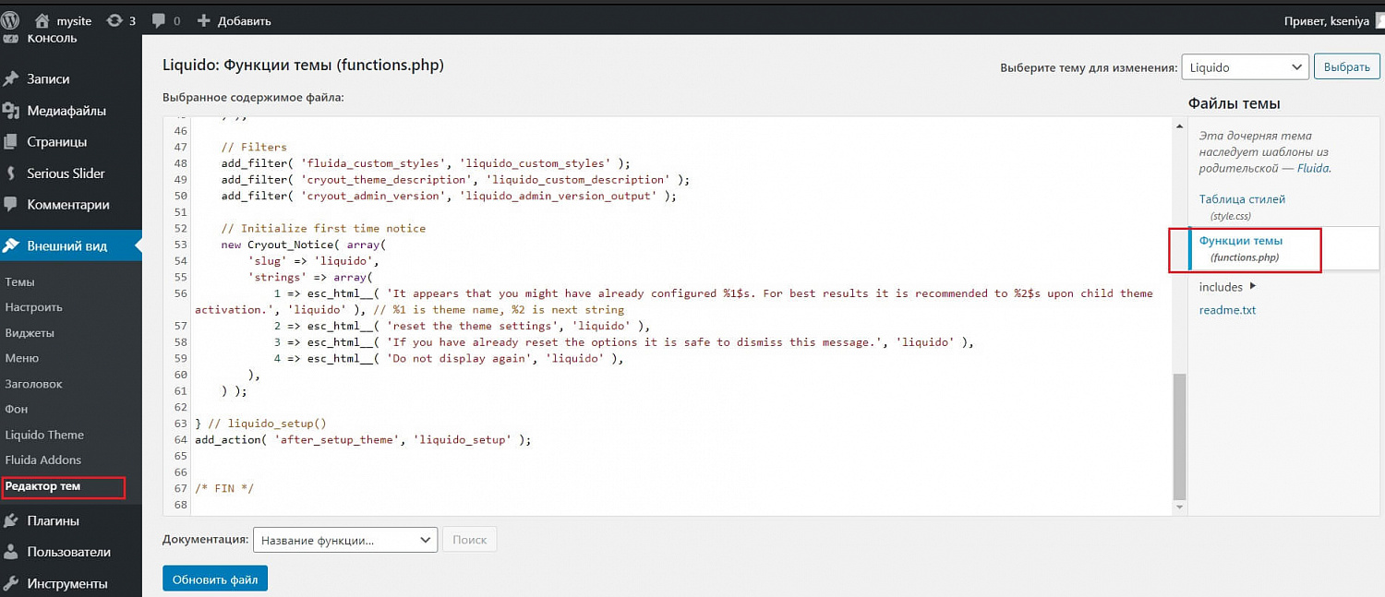Click the Выбрать button
The image size is (1385, 597).
pyautogui.click(x=1346, y=67)
